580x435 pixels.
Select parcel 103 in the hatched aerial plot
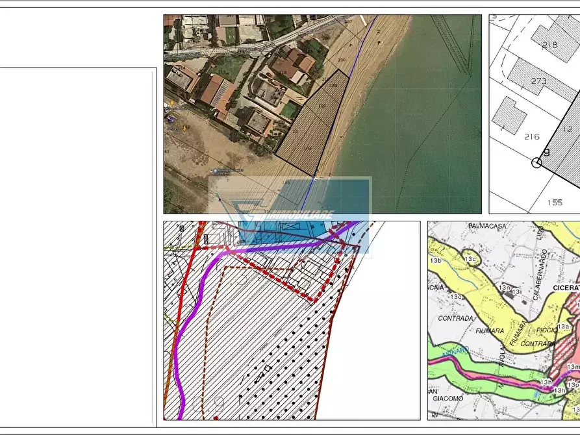(322, 106)
